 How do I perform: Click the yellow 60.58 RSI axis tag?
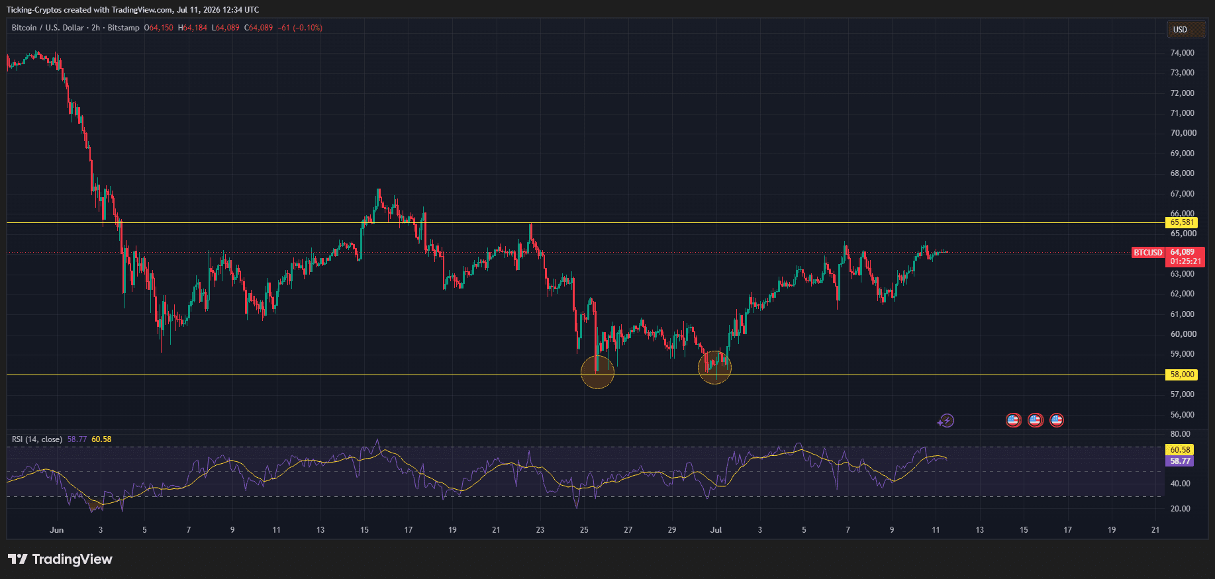[x=1180, y=450]
